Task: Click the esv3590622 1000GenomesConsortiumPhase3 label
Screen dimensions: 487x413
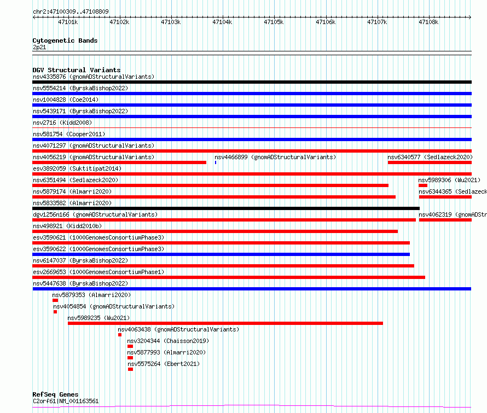Action: [x=98, y=249]
